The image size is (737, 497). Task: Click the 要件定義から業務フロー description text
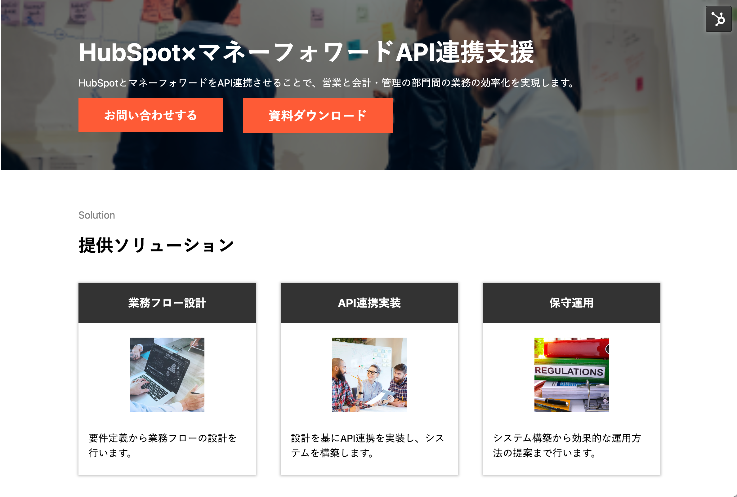[163, 445]
